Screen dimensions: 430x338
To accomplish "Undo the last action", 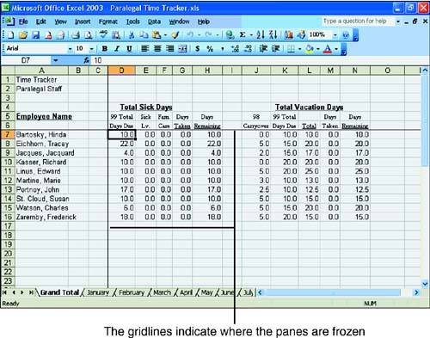I will coord(190,35).
